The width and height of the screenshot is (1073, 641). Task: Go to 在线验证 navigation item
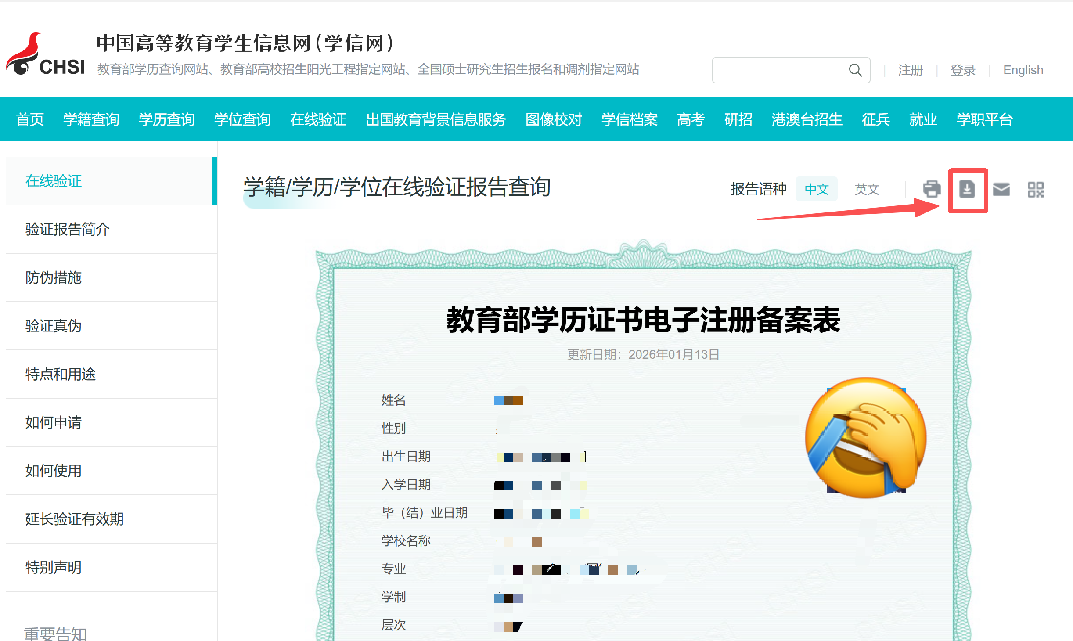coord(318,119)
